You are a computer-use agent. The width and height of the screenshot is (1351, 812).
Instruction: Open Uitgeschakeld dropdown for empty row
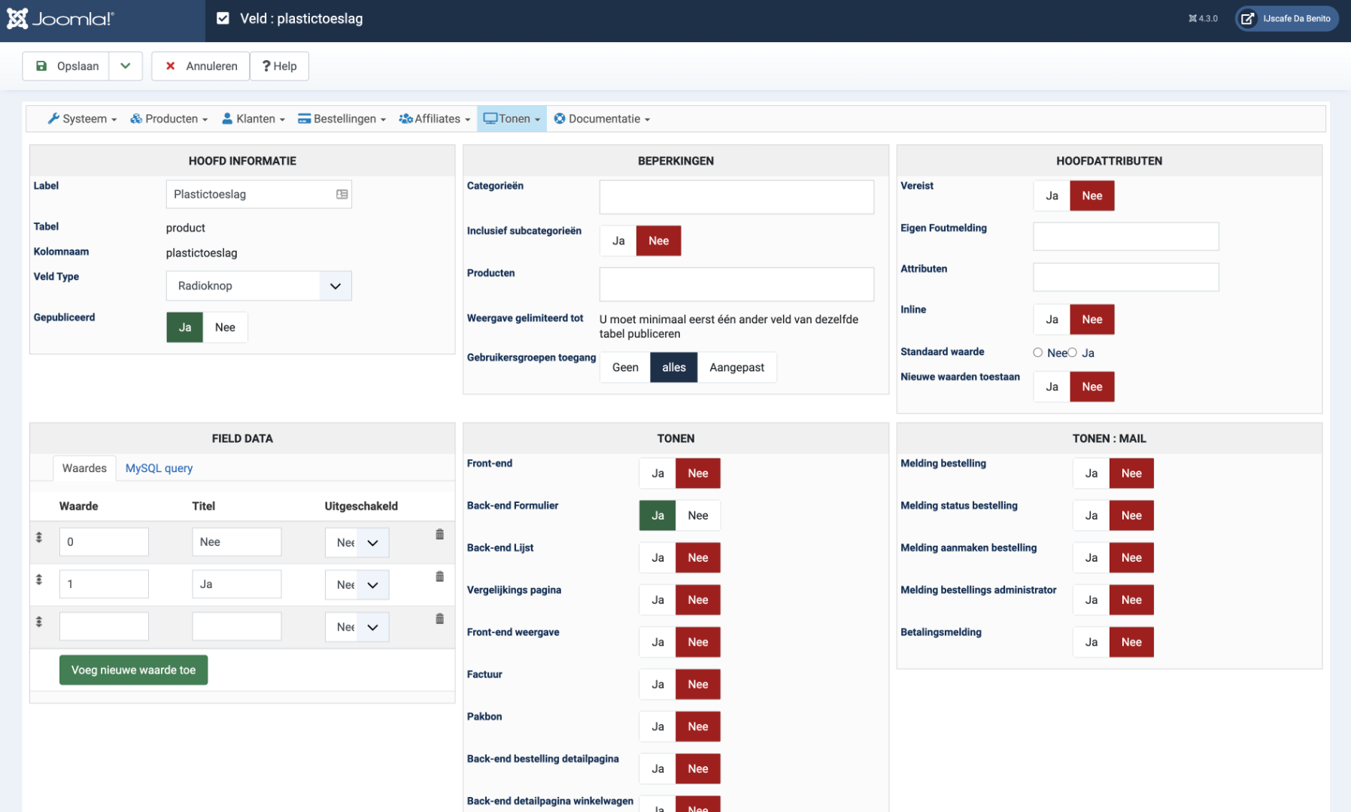[357, 626]
